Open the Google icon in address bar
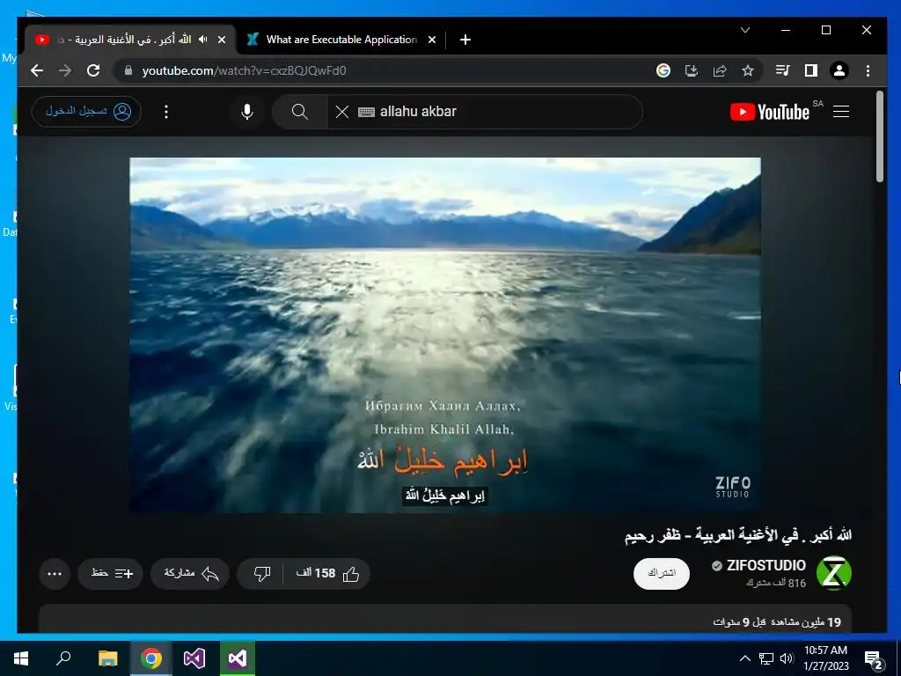The width and height of the screenshot is (901, 676). coord(663,70)
